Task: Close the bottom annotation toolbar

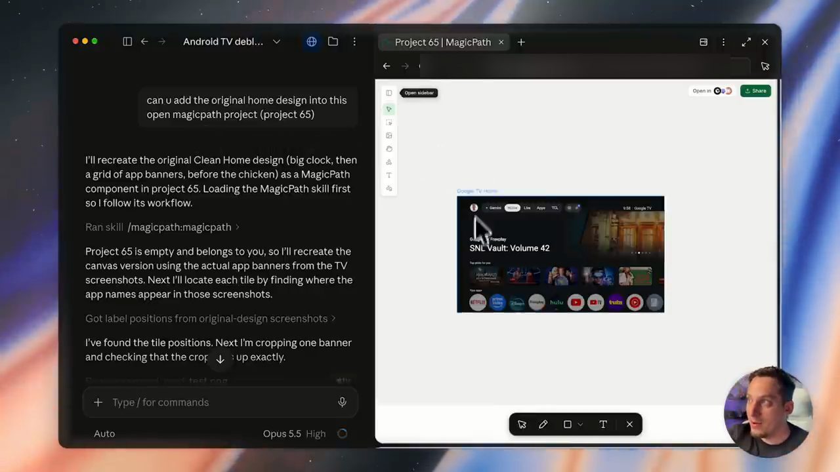Action: point(629,424)
